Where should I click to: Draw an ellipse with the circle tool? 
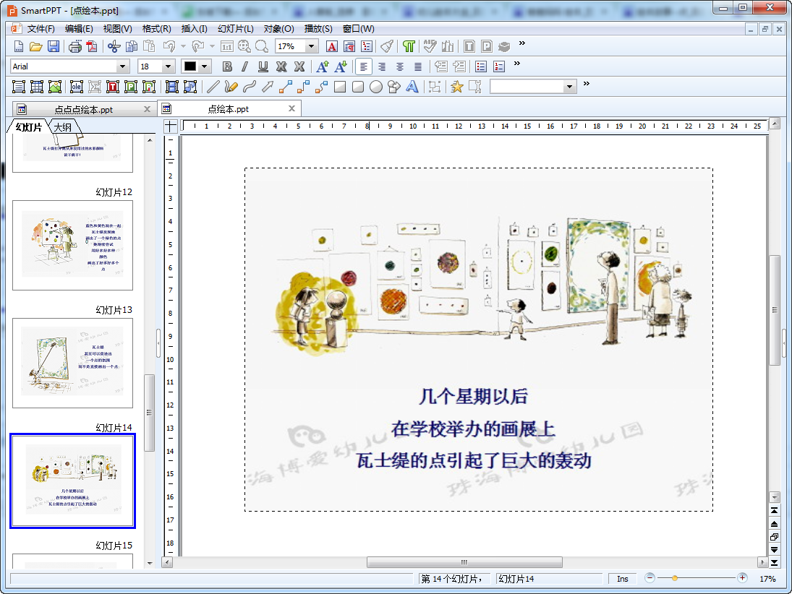tap(376, 87)
